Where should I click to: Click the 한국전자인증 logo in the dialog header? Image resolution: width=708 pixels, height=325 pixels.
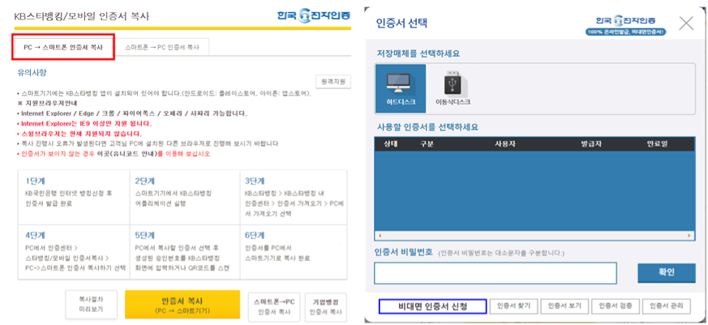point(626,21)
